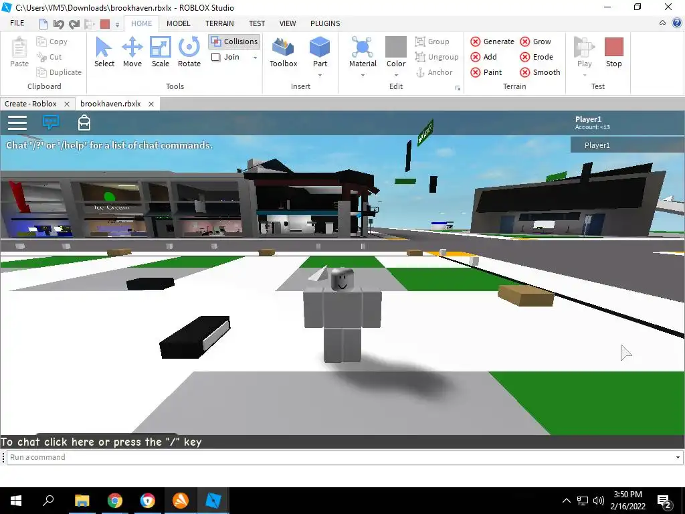This screenshot has width=685, height=514.
Task: Expand the Play mode dropdown arrow
Action: tap(584, 75)
